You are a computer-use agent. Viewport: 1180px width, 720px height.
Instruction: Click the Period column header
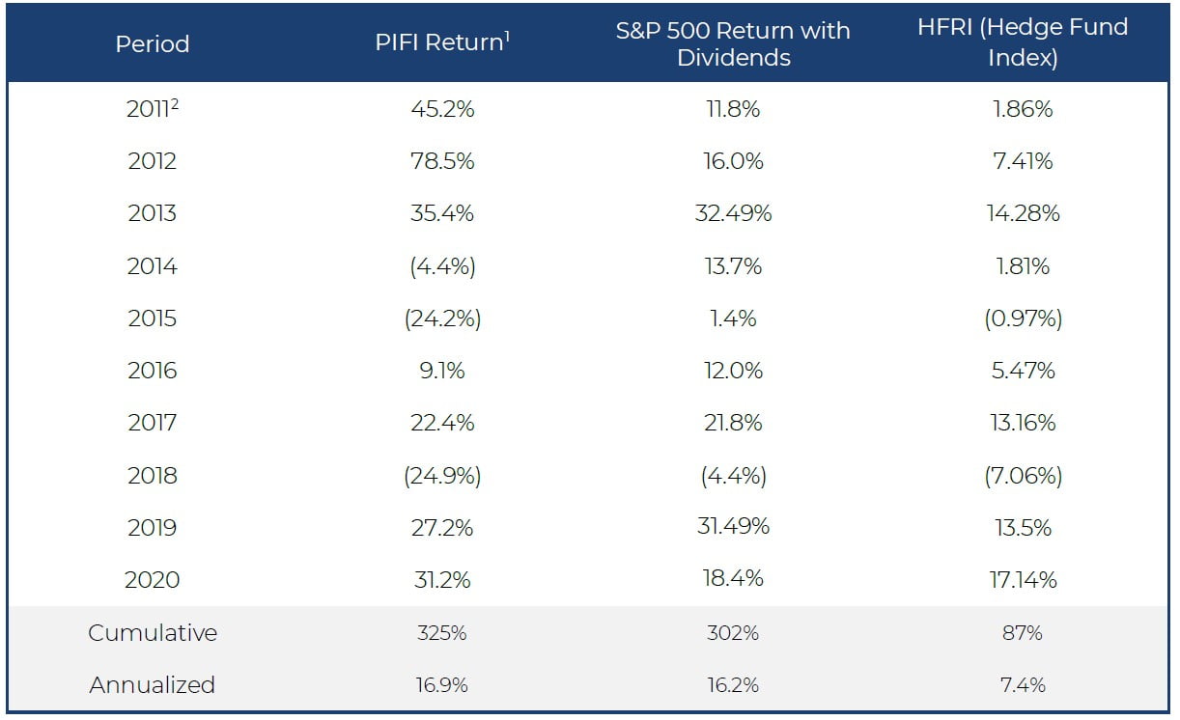(x=153, y=43)
